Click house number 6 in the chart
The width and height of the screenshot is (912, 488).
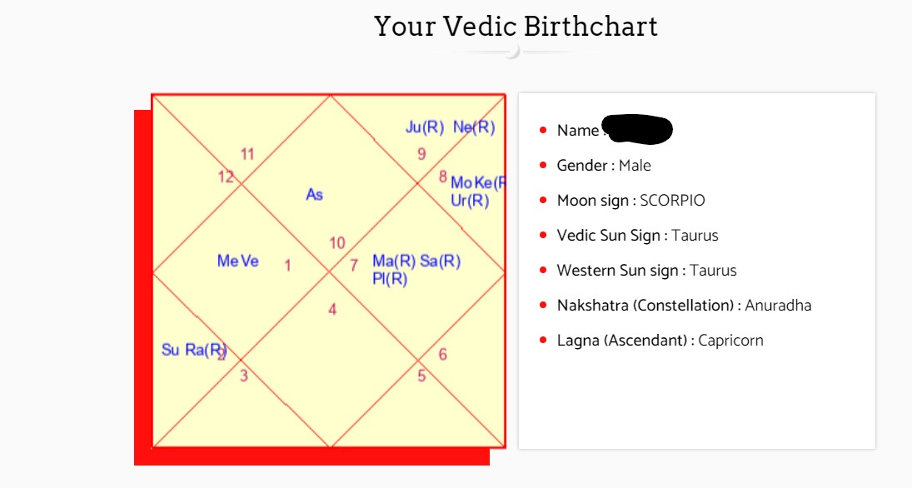tap(442, 354)
